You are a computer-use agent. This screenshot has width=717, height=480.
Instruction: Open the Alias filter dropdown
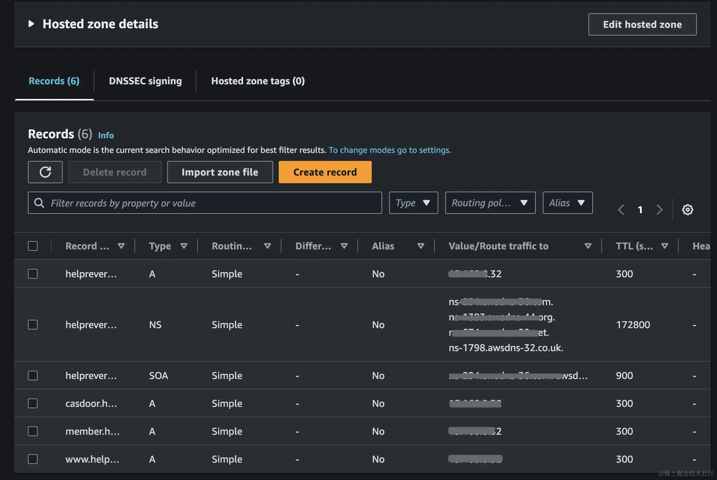[567, 203]
